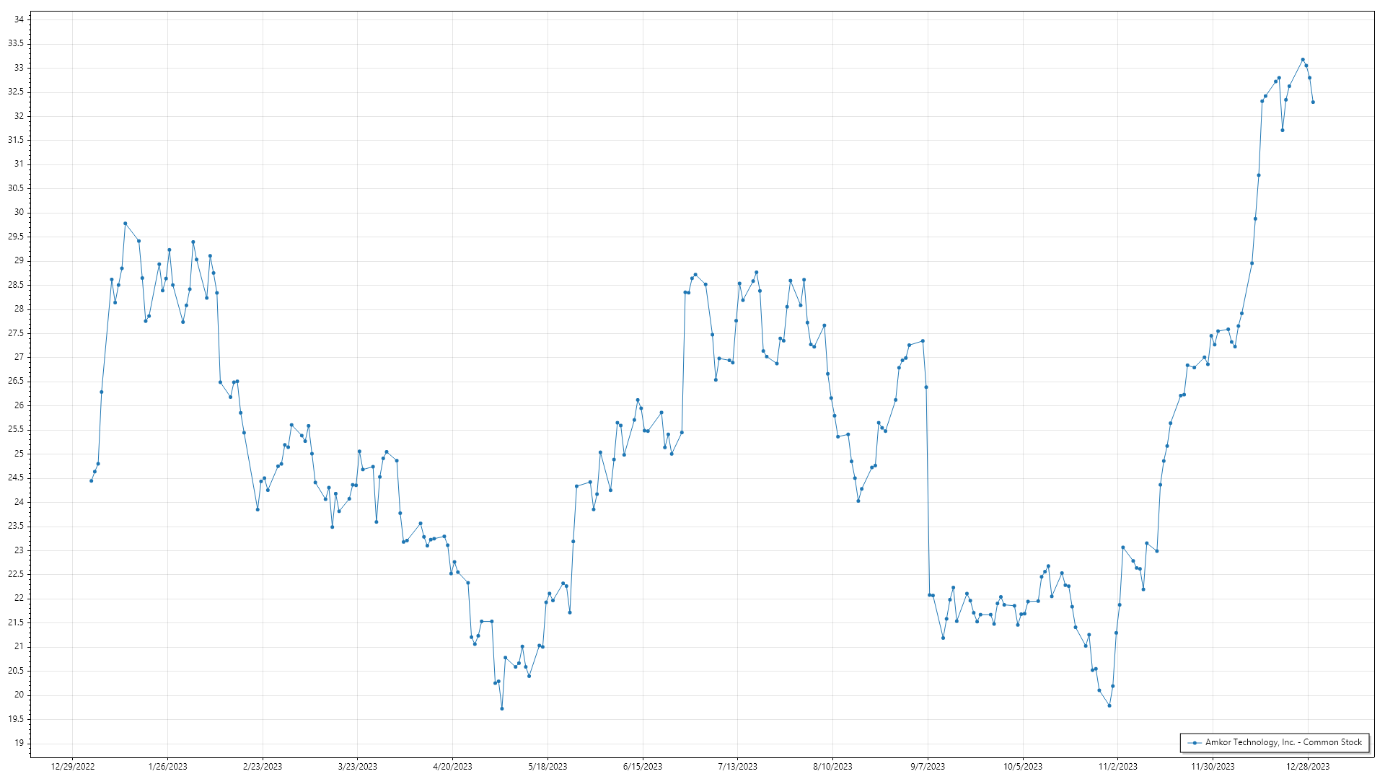
Task: Click the 1/26/2023 x-axis date label
Action: pos(167,767)
